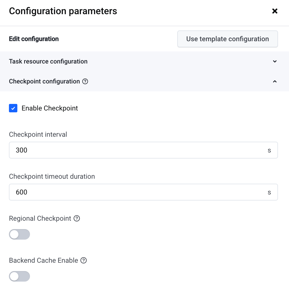Turn on the Regional Checkpoint switch

pyautogui.click(x=19, y=234)
